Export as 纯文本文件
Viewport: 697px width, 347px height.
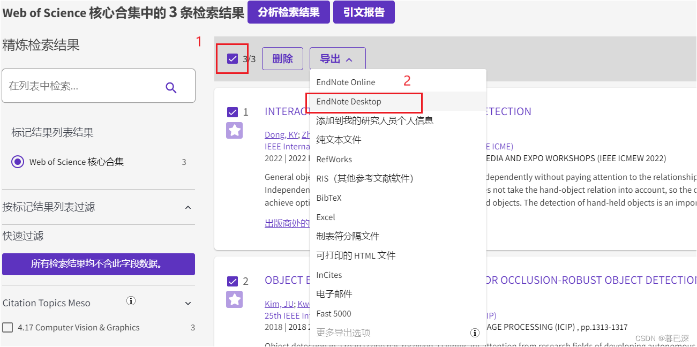click(398, 140)
